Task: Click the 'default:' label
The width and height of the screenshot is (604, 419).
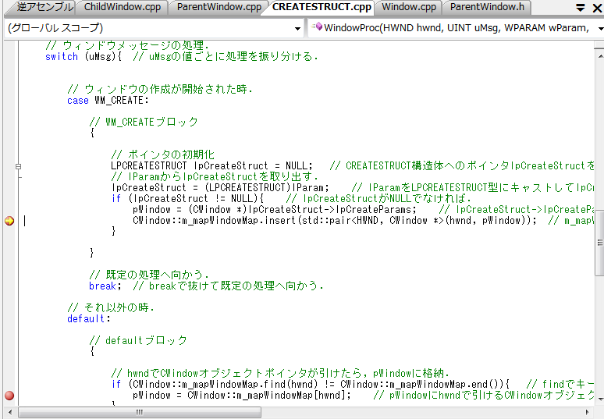Action: pyautogui.click(x=89, y=319)
